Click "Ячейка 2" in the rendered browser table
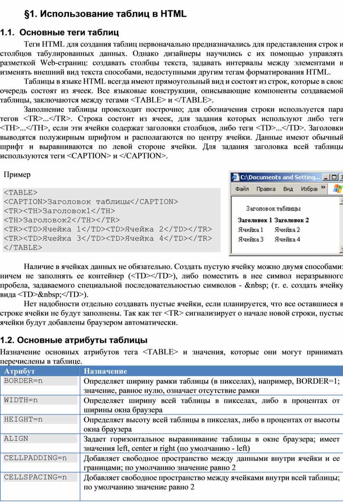The height and width of the screenshot is (502, 343). point(287,230)
